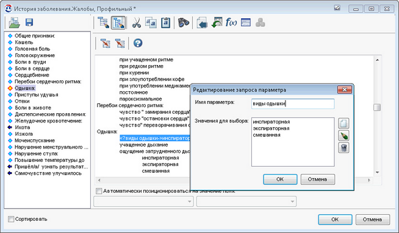The image size is (399, 233).
Task: Click the line при учащенном ритме
Action: click(146, 60)
